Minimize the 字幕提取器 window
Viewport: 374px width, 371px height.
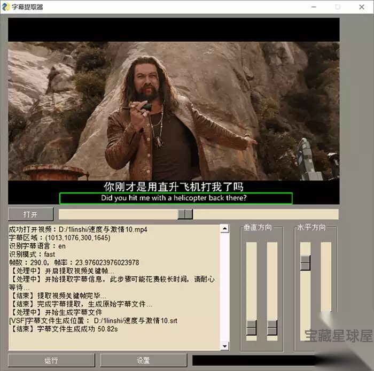[x=314, y=7]
